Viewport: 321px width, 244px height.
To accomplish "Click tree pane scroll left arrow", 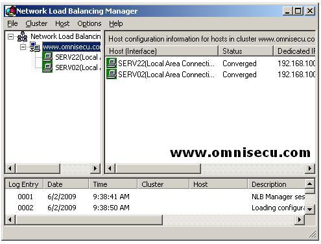I will [x=10, y=169].
